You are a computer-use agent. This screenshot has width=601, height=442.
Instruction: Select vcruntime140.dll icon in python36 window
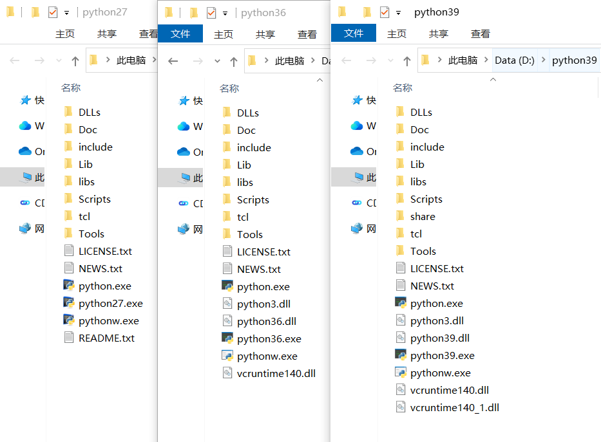227,373
